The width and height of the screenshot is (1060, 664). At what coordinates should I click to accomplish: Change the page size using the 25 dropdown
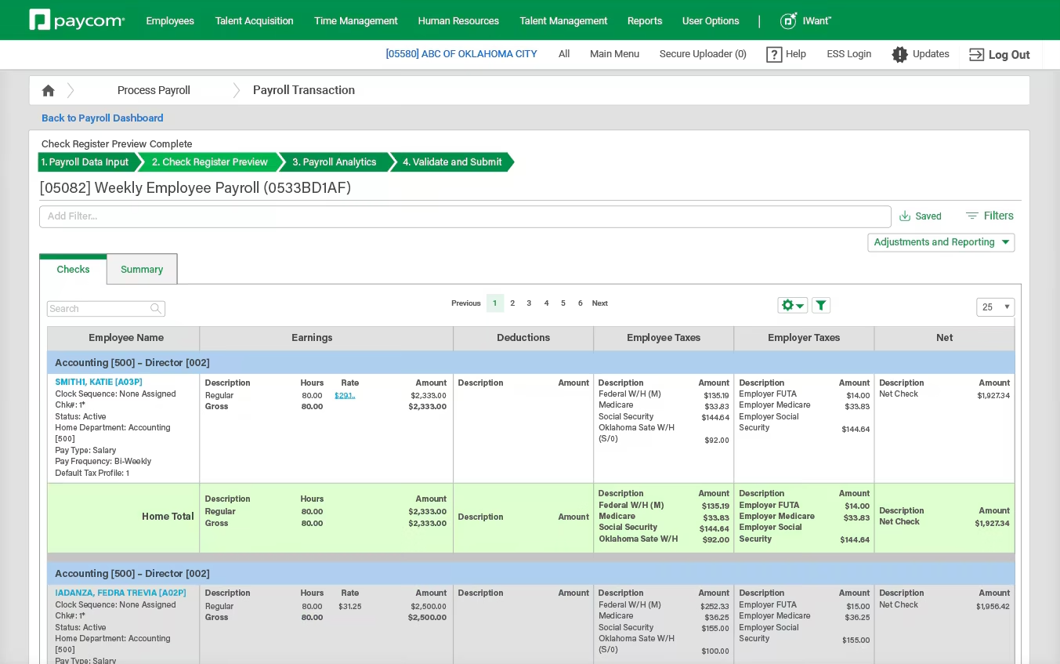(x=995, y=307)
